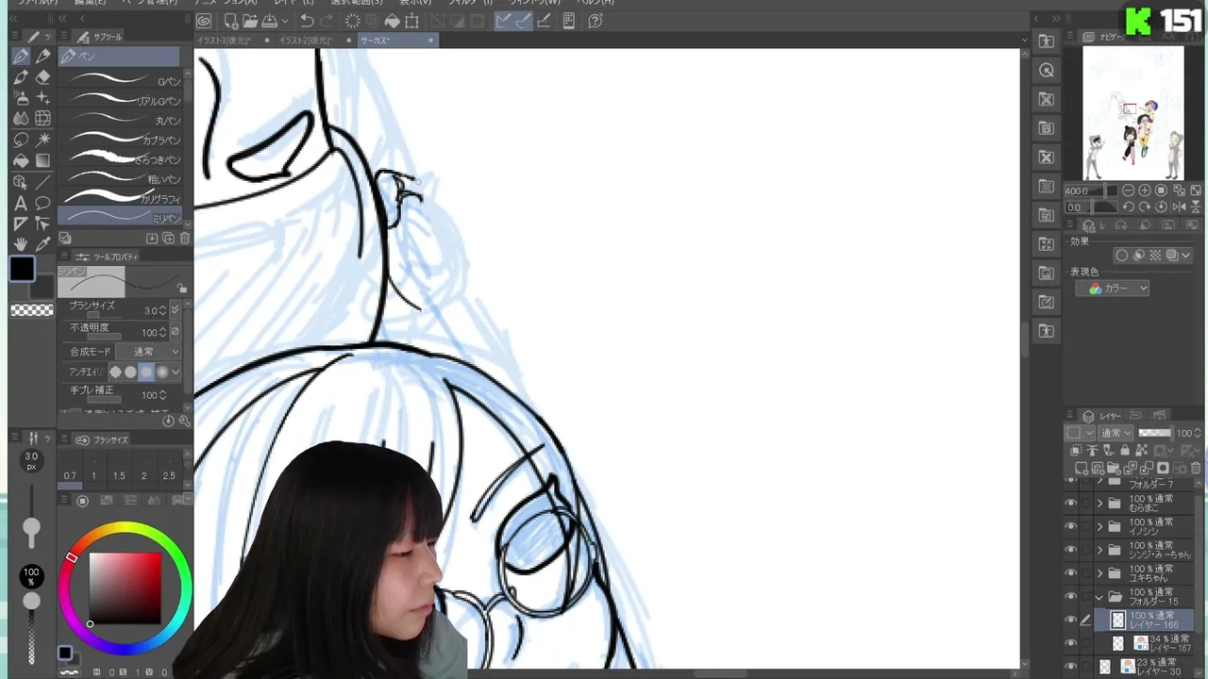
Task: Open the サブツール panel tab
Action: 102,37
